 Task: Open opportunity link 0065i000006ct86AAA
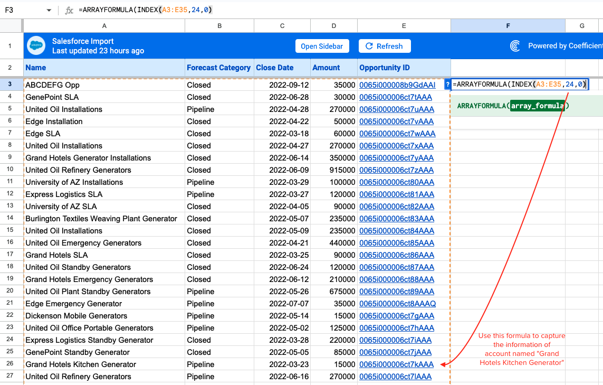(397, 255)
